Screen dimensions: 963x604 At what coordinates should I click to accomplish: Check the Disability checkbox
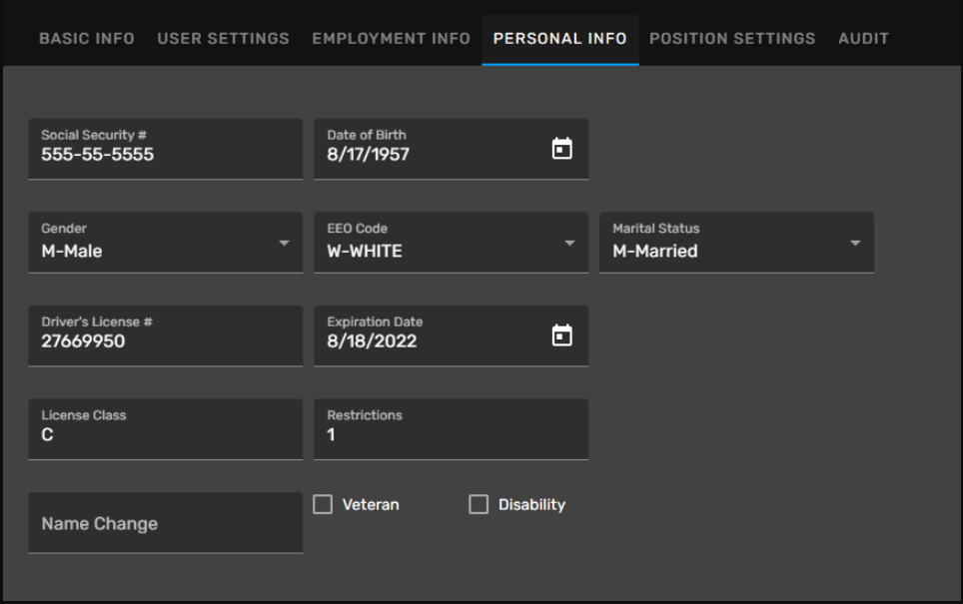(479, 504)
